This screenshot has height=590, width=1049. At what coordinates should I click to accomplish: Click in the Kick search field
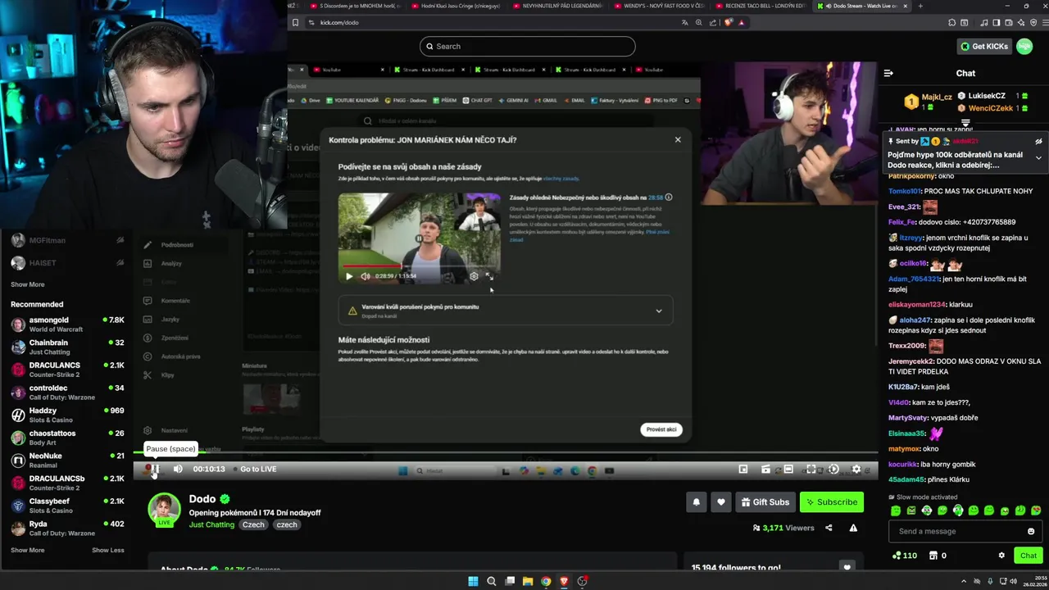pos(527,46)
